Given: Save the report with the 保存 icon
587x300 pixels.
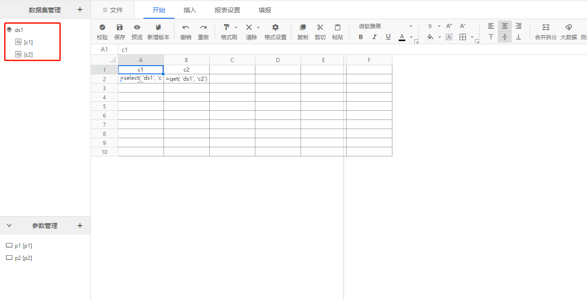Looking at the screenshot, I should 120,27.
